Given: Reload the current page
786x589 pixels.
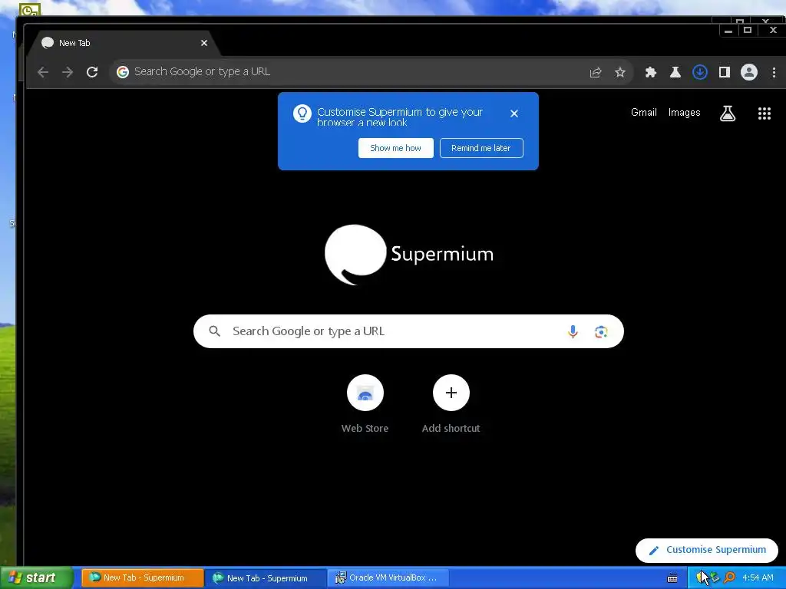Looking at the screenshot, I should [92, 72].
